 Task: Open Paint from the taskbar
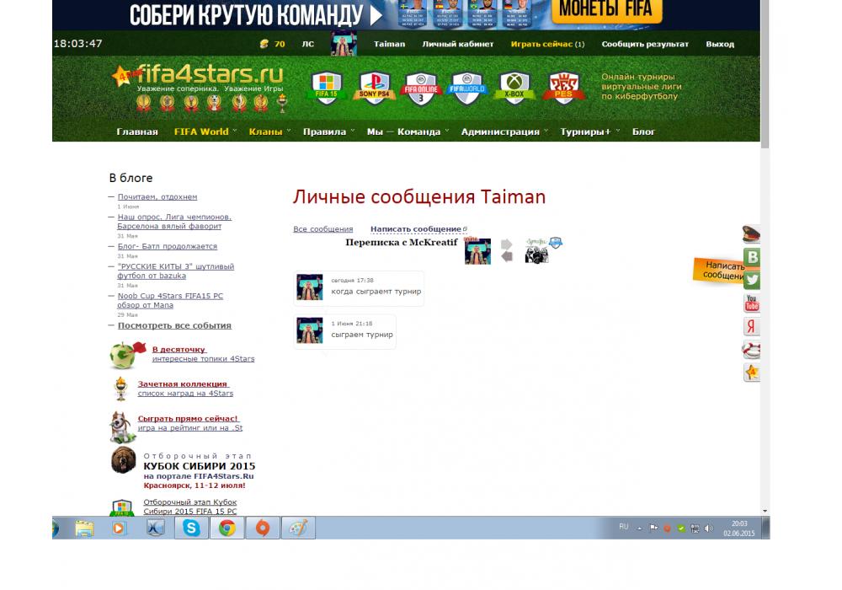298,528
